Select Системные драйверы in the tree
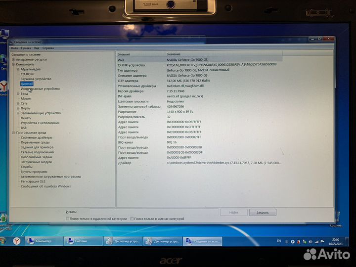The image size is (356, 267). tap(36, 137)
